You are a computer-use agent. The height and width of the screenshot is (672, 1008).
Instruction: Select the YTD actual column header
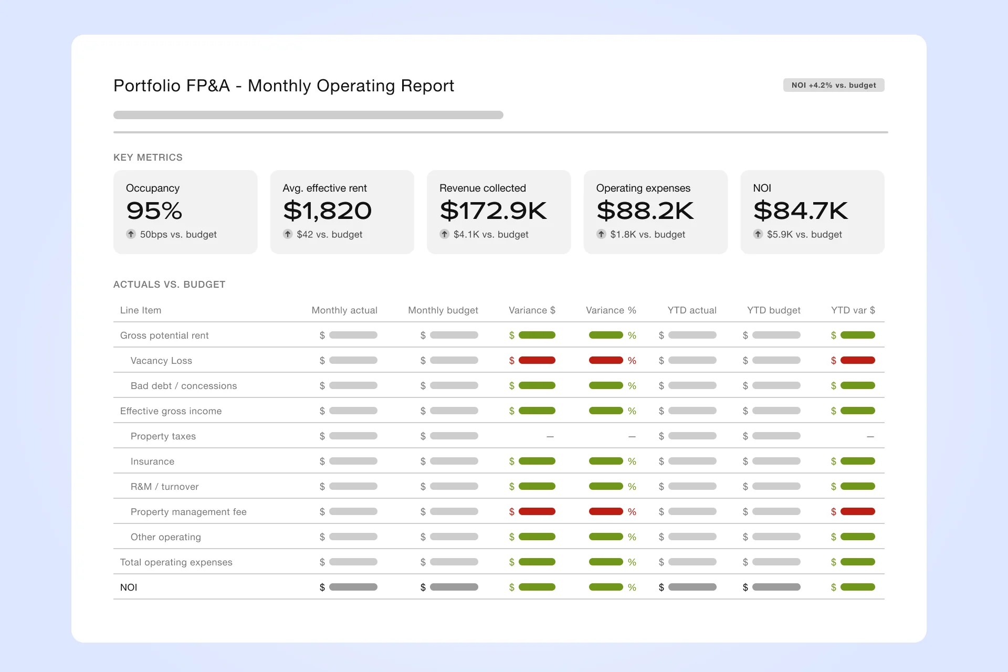point(692,310)
